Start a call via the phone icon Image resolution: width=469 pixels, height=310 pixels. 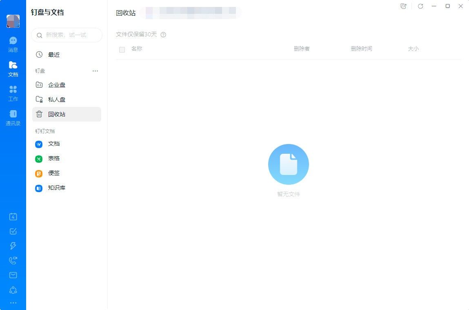tap(13, 260)
